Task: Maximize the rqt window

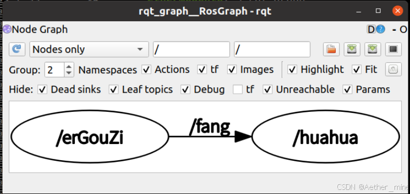Action: tap(378, 11)
